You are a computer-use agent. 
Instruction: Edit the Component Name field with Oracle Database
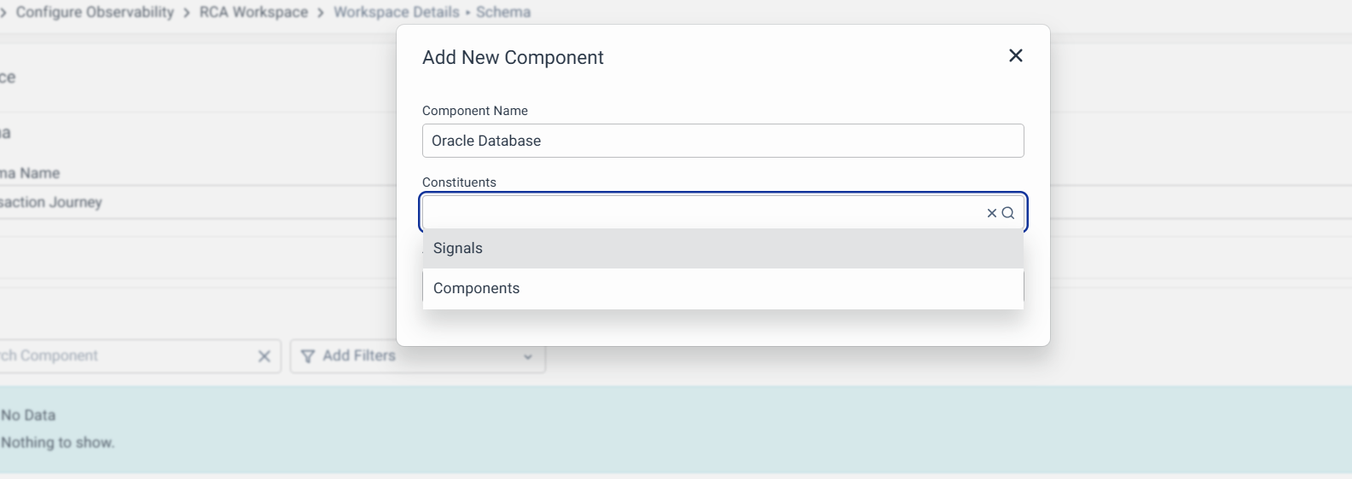pyautogui.click(x=722, y=141)
